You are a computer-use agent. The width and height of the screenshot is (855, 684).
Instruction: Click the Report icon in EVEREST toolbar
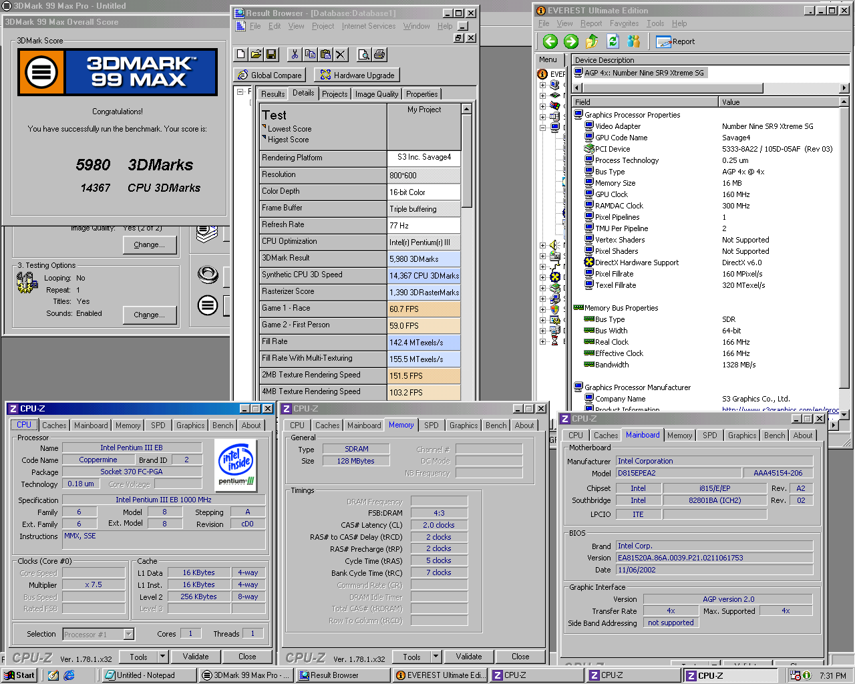pos(675,41)
